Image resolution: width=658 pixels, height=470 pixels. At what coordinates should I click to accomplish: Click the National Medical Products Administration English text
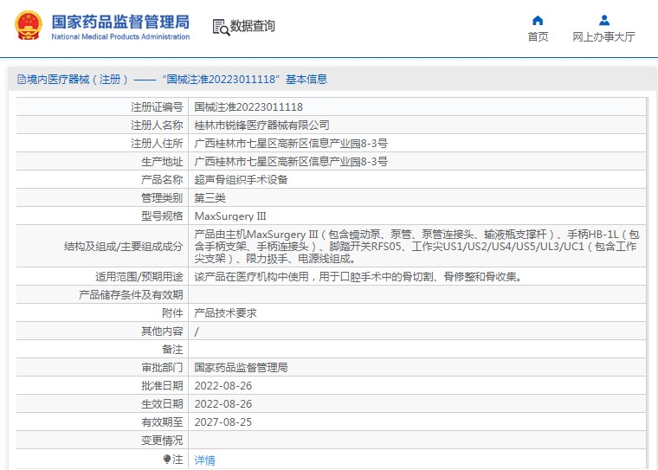click(x=120, y=36)
